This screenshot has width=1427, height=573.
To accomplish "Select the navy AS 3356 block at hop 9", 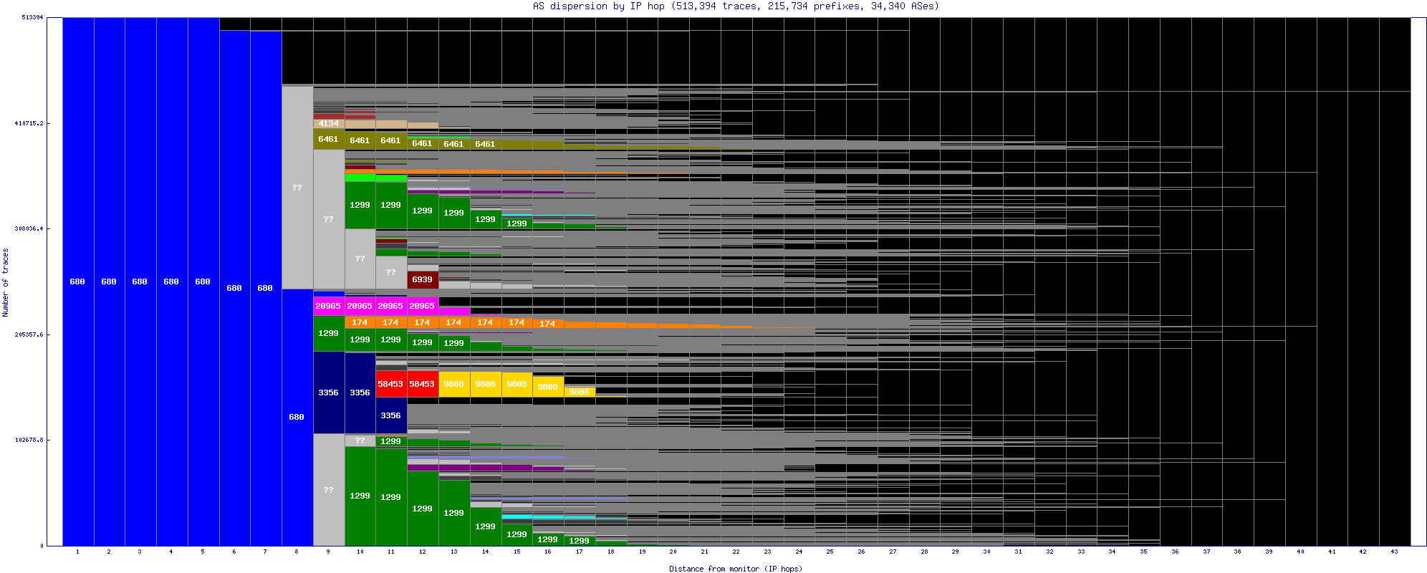I will [x=329, y=393].
